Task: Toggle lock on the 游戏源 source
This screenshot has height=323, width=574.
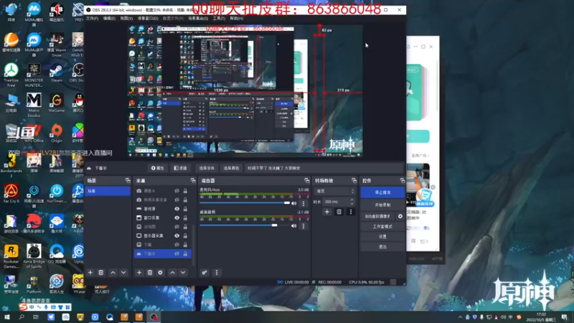Action: click(x=185, y=209)
